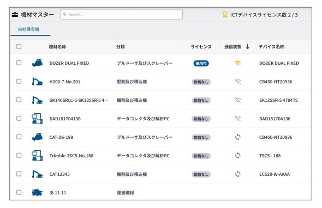
Task: Check the CAT12345 row checkbox
Action: coord(19,174)
